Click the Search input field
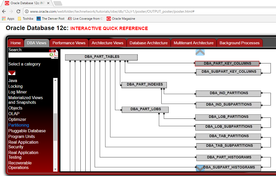This screenshot has width=276, height=176. click(29, 55)
